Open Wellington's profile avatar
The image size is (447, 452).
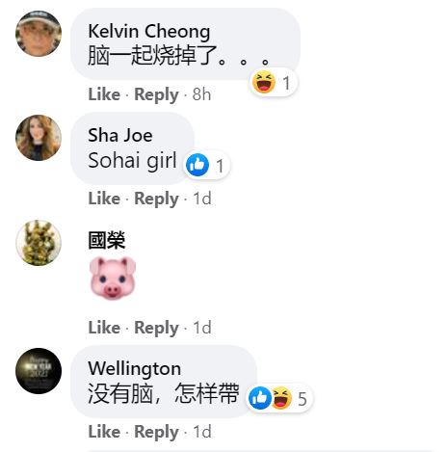[x=39, y=371]
